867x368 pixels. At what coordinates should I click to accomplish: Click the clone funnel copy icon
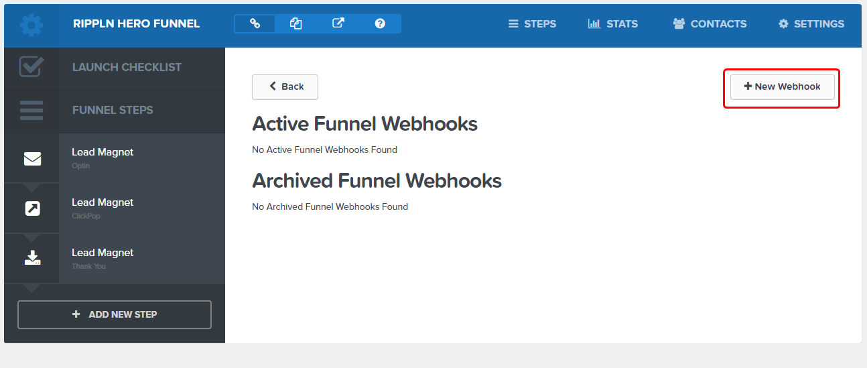coord(296,23)
